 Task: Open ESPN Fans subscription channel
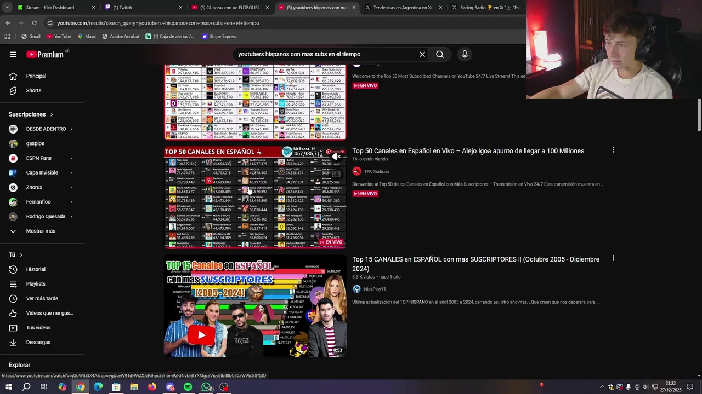[x=42, y=158]
